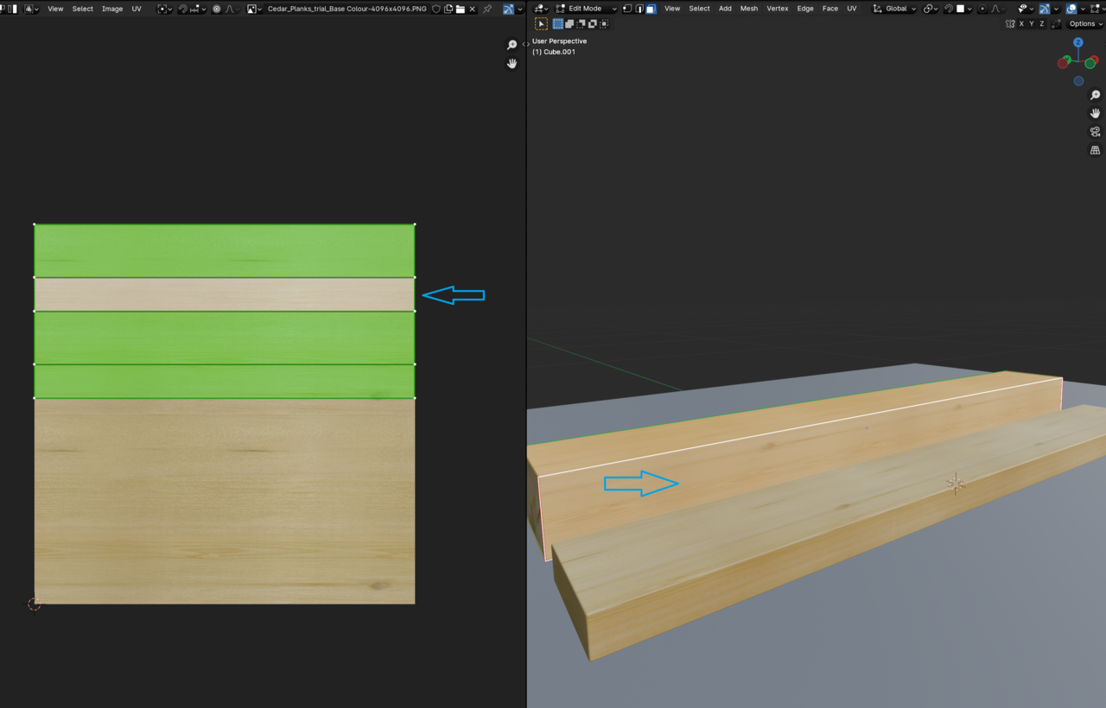
Task: Toggle UV editor gizmo display button
Action: pos(509,9)
